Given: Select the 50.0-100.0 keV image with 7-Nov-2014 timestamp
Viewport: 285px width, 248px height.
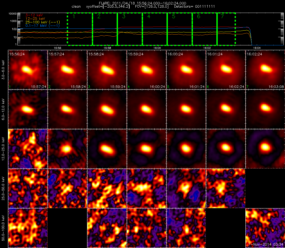Looking at the screenshot, I should click(265, 228).
